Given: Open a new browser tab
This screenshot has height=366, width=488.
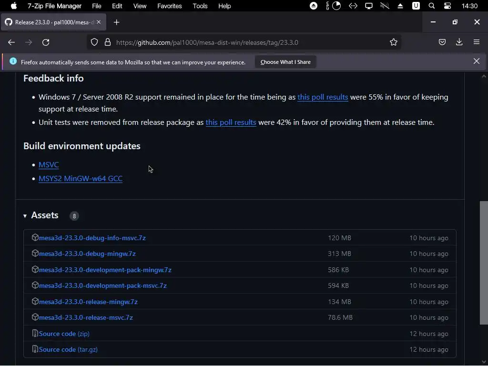Looking at the screenshot, I should (x=116, y=22).
